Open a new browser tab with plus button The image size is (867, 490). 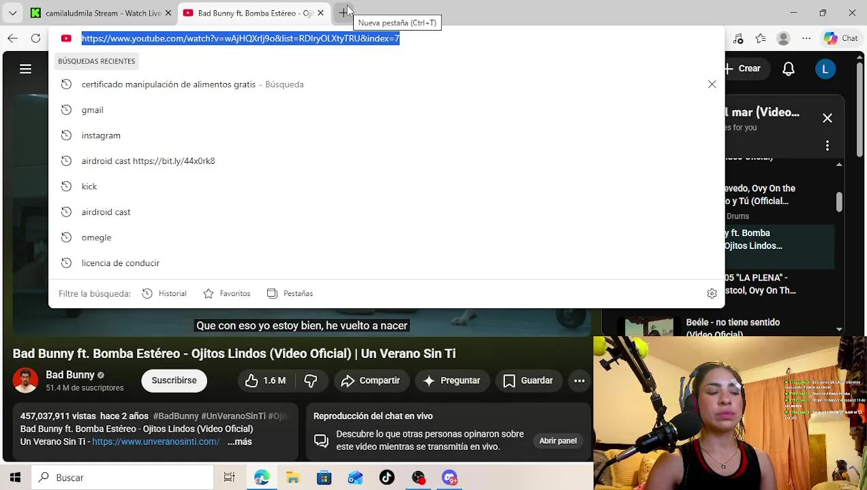coord(343,13)
